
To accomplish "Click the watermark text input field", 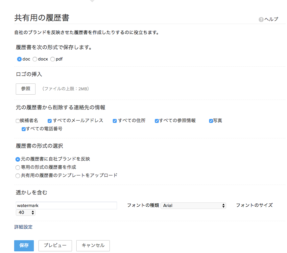I will click(x=66, y=205).
